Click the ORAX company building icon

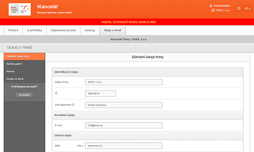(x=213, y=10)
